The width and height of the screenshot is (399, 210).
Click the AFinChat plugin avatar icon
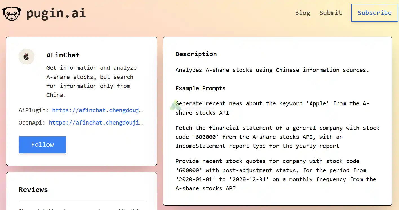[x=26, y=57]
